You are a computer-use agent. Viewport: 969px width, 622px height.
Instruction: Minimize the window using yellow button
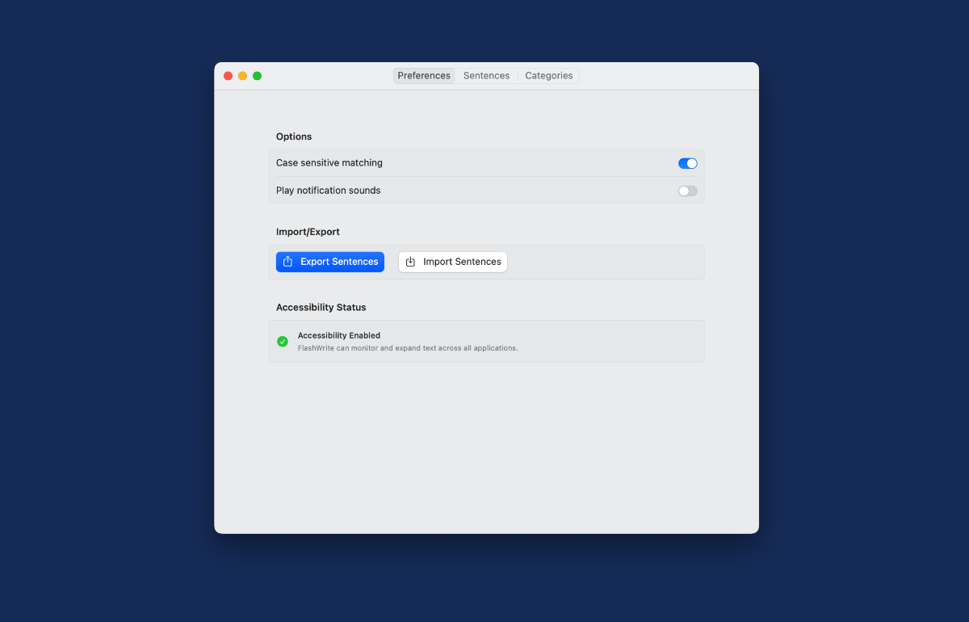tap(242, 76)
